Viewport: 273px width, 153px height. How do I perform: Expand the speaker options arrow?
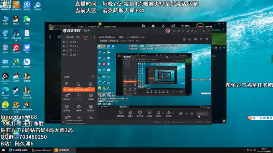point(172,113)
